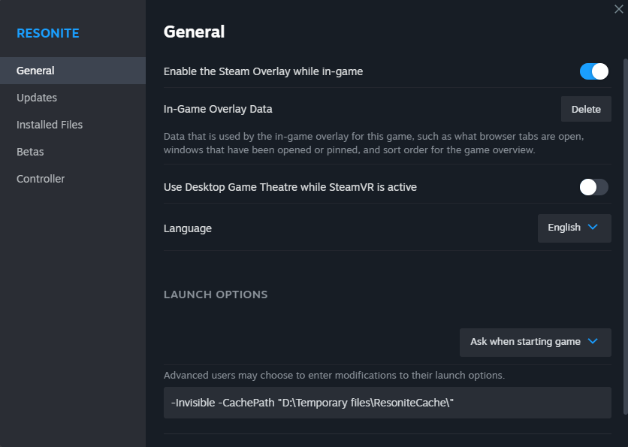This screenshot has width=628, height=447.
Task: Select Installed Files in the sidebar
Action: 49,124
